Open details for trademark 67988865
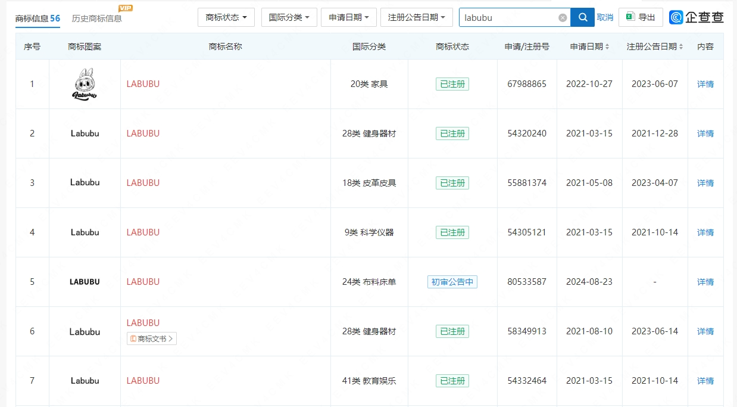This screenshot has height=407, width=737. coord(705,84)
